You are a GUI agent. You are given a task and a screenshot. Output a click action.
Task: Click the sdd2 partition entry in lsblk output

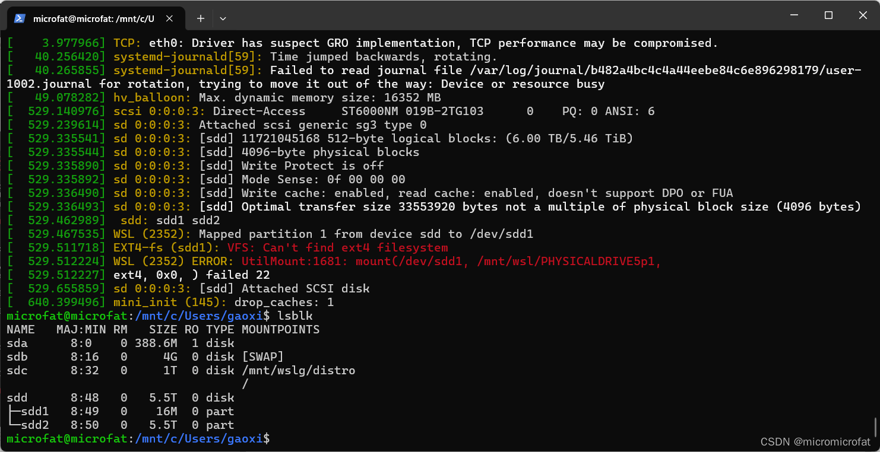click(34, 425)
